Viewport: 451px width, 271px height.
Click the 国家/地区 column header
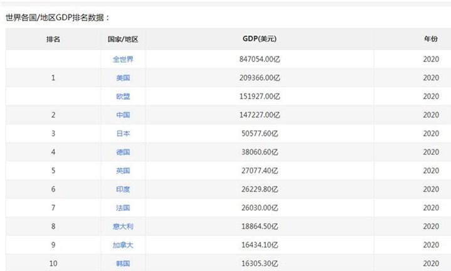(x=123, y=39)
